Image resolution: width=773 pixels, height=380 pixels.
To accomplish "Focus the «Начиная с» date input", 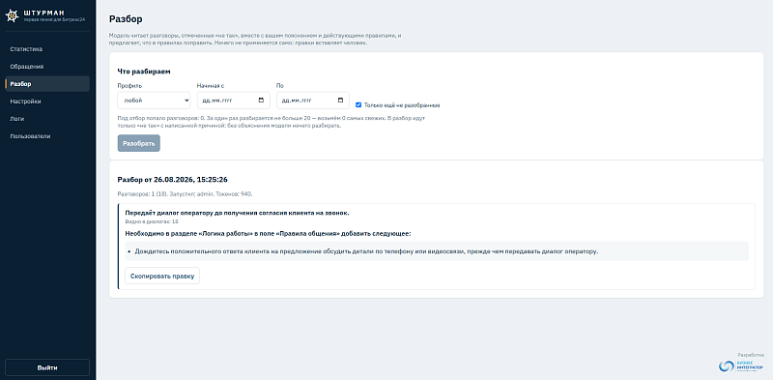I will 233,101.
